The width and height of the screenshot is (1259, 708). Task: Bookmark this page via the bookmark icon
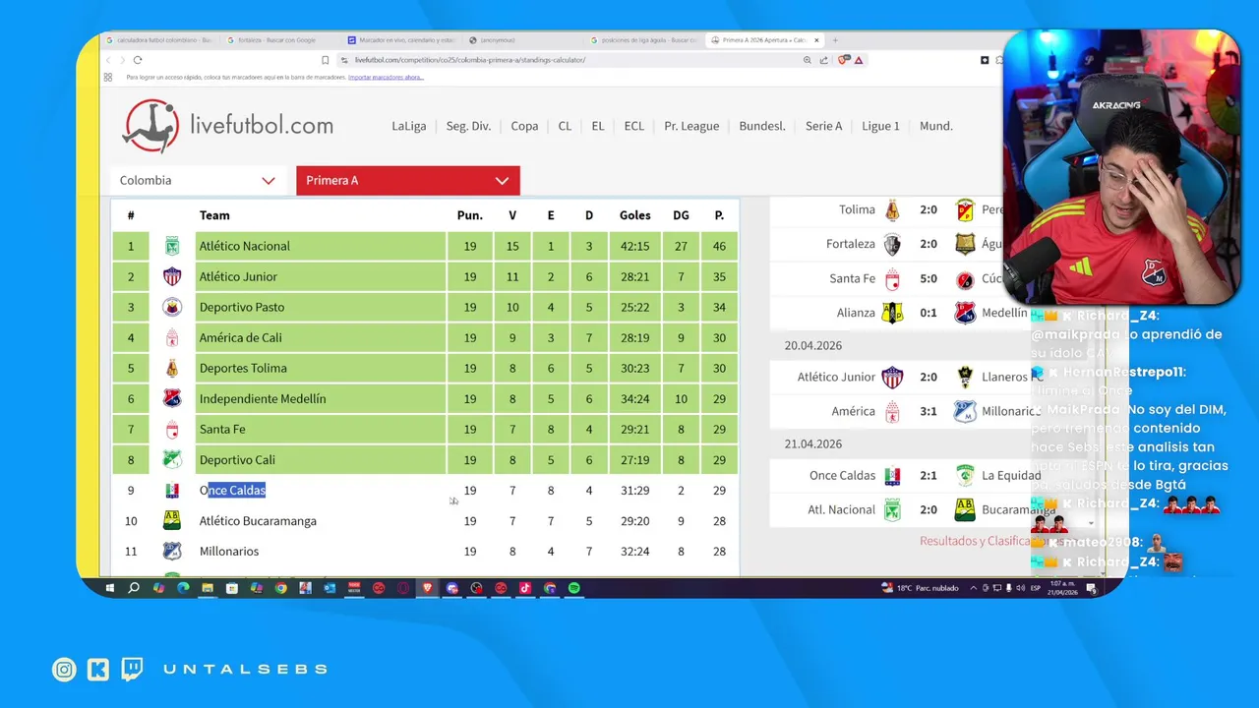click(325, 60)
